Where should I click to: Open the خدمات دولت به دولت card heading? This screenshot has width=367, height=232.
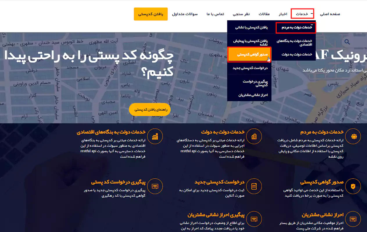(x=223, y=132)
